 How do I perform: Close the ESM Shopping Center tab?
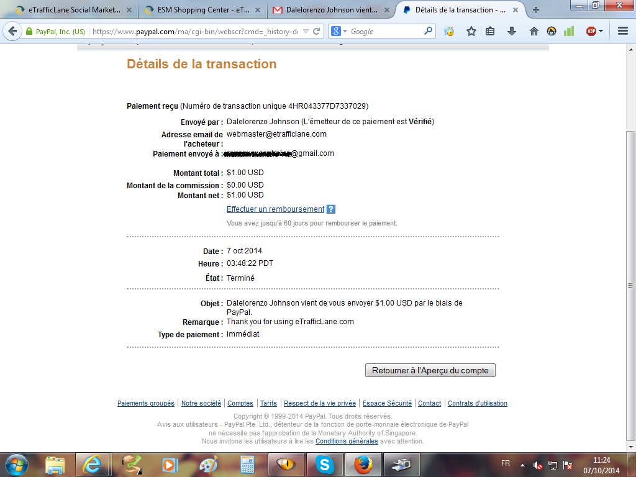pos(258,10)
